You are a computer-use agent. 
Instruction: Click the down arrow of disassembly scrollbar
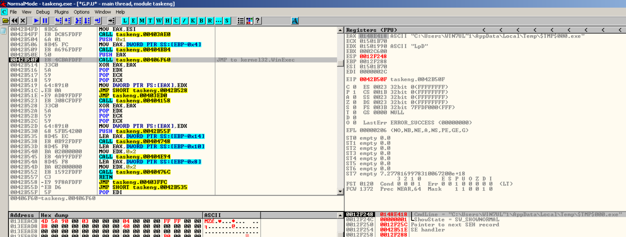point(340,192)
